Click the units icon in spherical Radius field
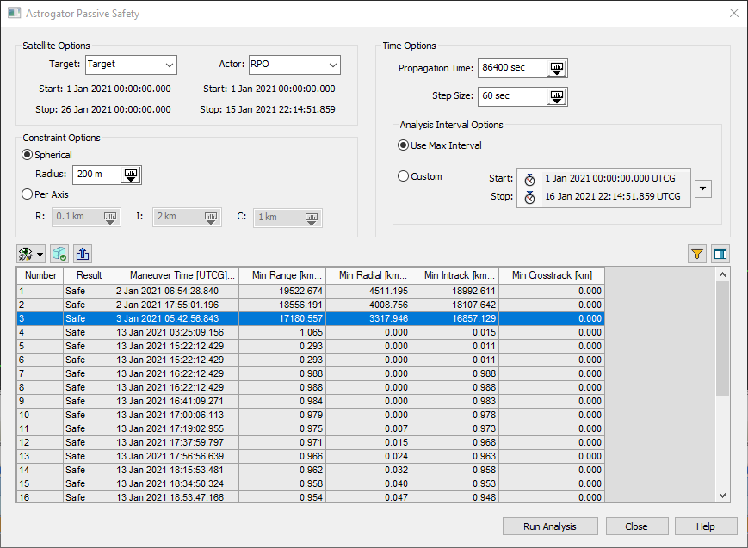 [x=131, y=175]
